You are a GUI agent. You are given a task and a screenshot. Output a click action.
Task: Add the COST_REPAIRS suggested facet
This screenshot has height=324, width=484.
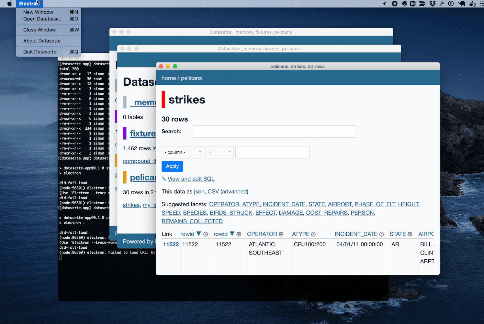coord(327,213)
